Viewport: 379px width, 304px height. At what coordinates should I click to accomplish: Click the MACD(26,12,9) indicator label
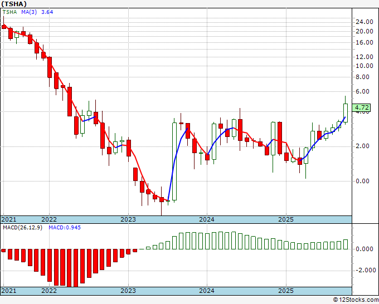pyautogui.click(x=22, y=228)
